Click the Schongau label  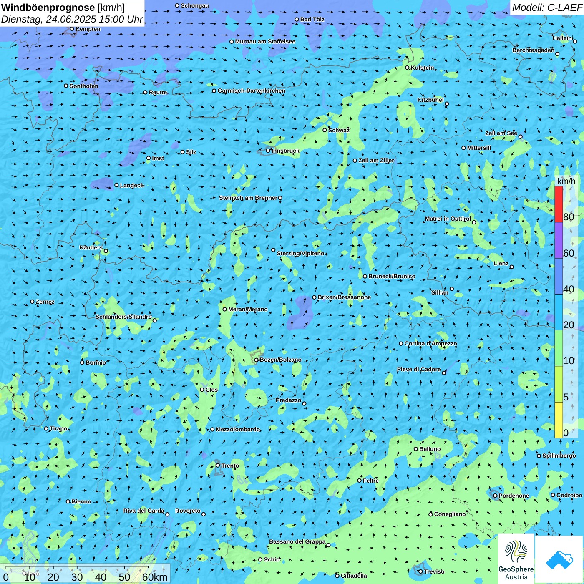coord(195,5)
